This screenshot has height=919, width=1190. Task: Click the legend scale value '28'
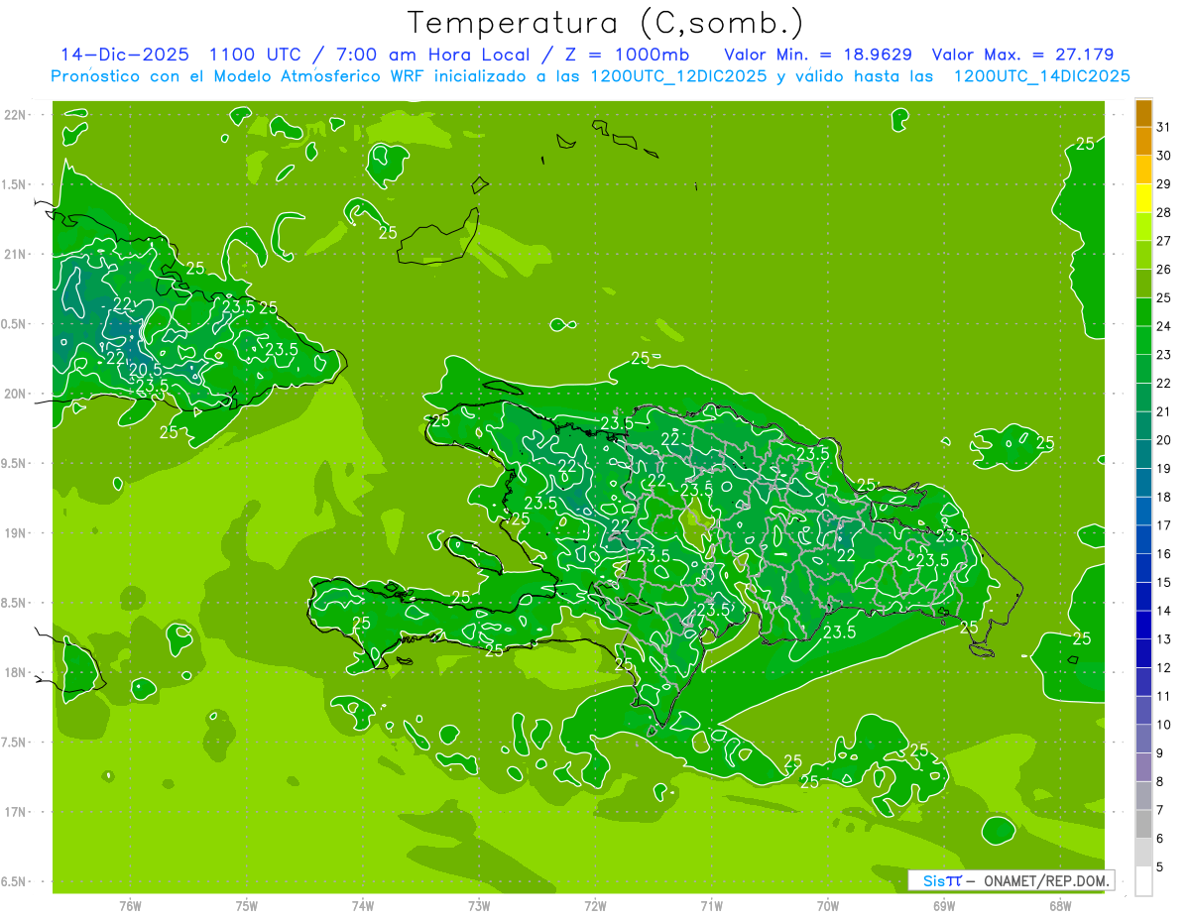coord(1163,212)
